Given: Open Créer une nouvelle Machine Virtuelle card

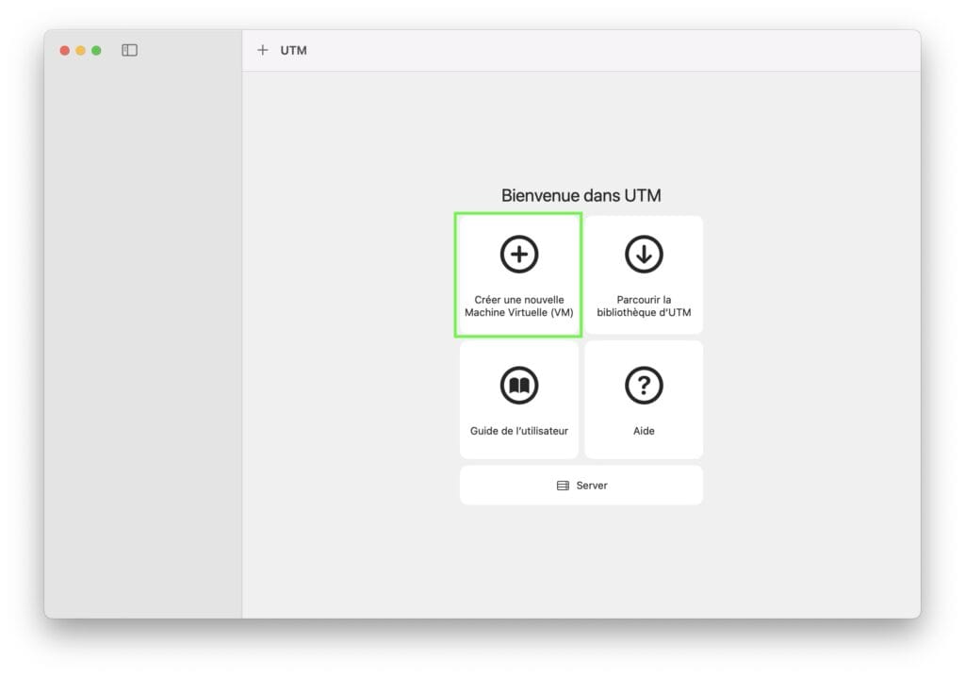Looking at the screenshot, I should click(x=519, y=274).
